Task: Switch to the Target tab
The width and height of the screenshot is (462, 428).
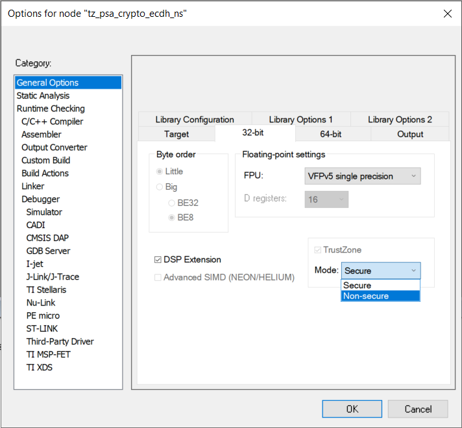Action: (176, 134)
